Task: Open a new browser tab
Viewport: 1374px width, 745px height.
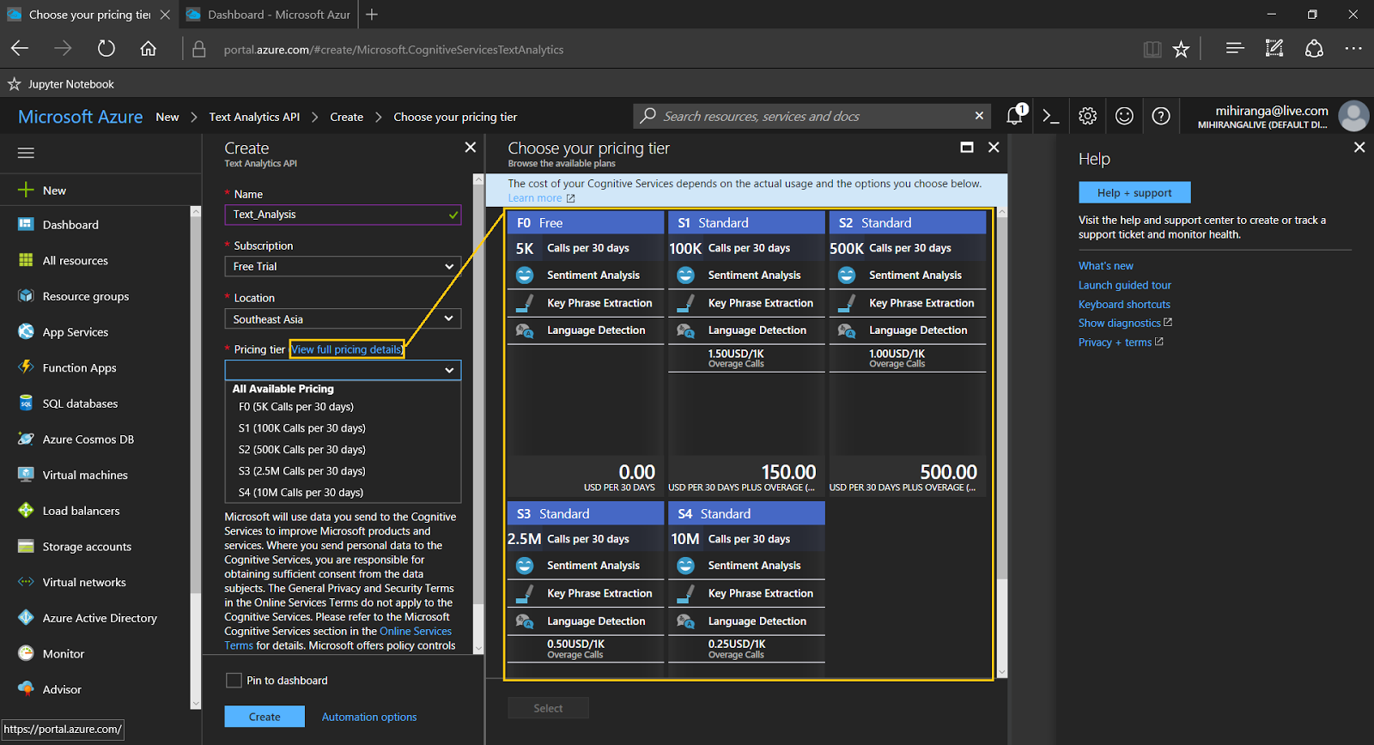Action: pyautogui.click(x=372, y=15)
